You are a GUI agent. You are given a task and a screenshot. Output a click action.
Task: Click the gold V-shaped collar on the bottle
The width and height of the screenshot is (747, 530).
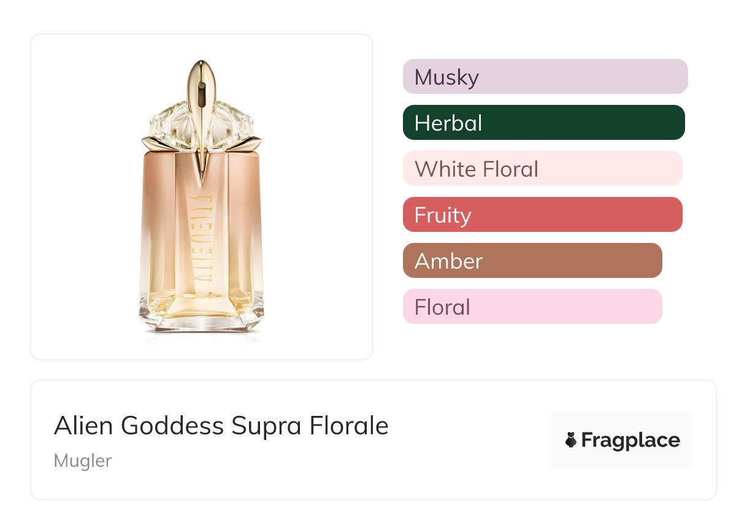pyautogui.click(x=201, y=163)
